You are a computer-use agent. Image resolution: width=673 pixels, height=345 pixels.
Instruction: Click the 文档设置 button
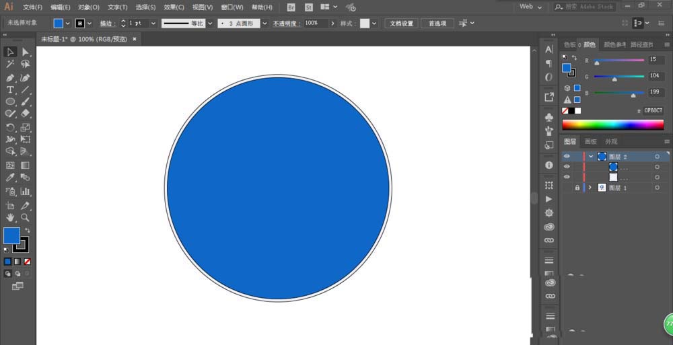[402, 23]
